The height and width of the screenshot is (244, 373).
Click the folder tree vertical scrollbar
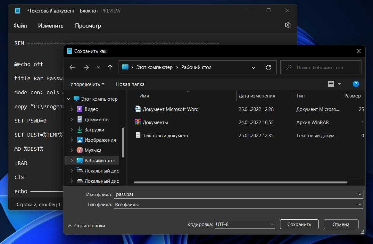click(x=123, y=142)
